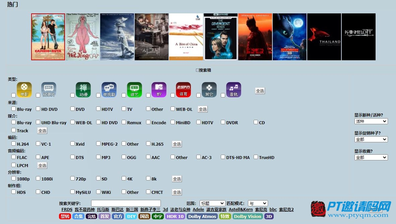Open the Divergent Series poster
Viewport: 396px width, 224px height.
pyautogui.click(x=220, y=37)
